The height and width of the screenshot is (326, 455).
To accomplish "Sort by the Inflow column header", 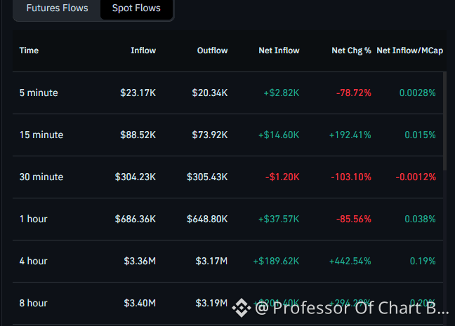I will pos(143,50).
